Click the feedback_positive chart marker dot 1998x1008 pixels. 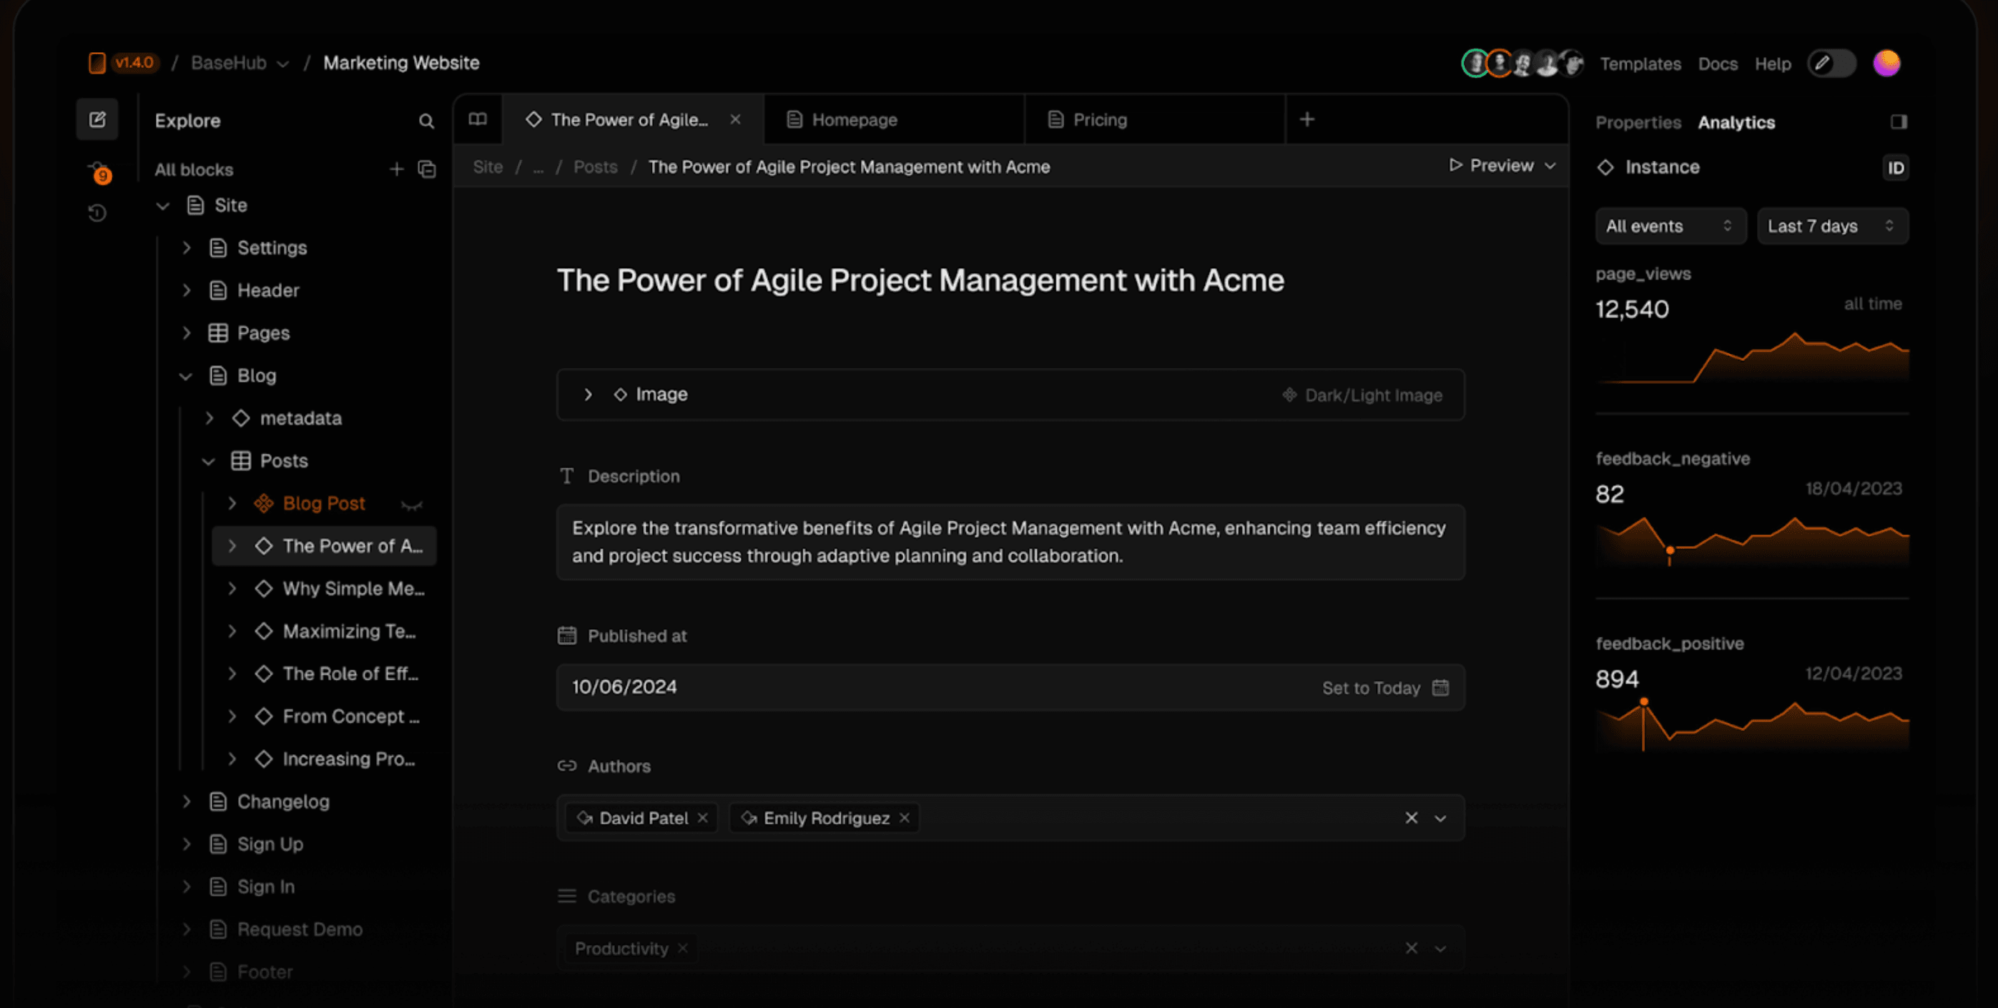pos(1643,702)
